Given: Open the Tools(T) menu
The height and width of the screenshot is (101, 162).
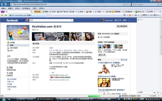Looking at the screenshot, I should tap(35, 8).
